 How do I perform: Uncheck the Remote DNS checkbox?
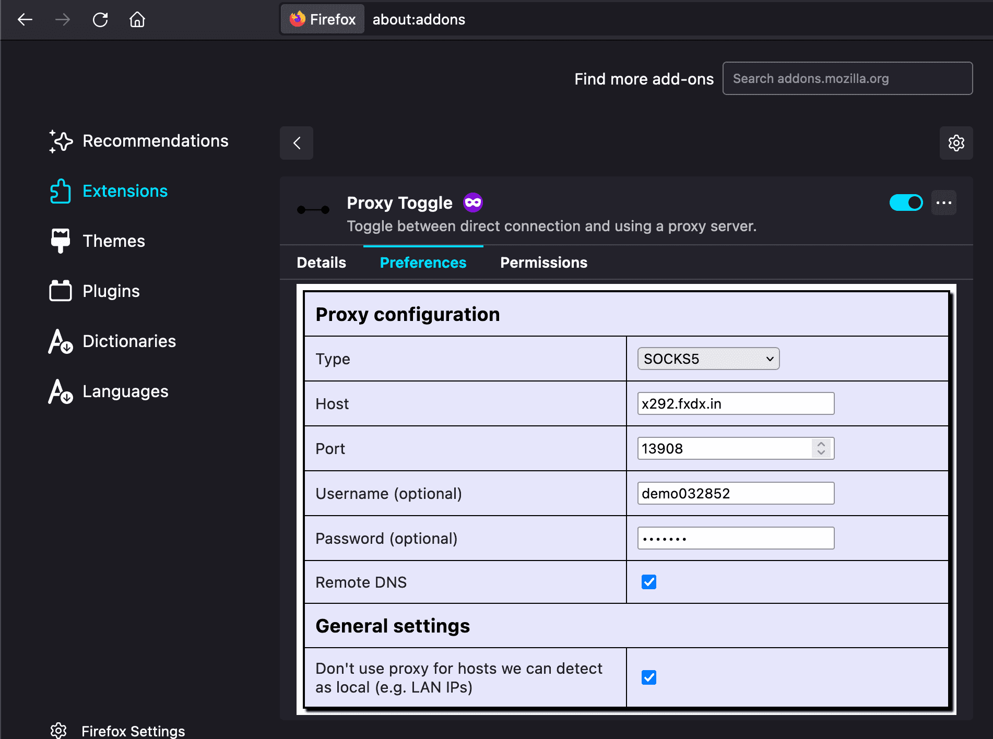click(x=648, y=582)
